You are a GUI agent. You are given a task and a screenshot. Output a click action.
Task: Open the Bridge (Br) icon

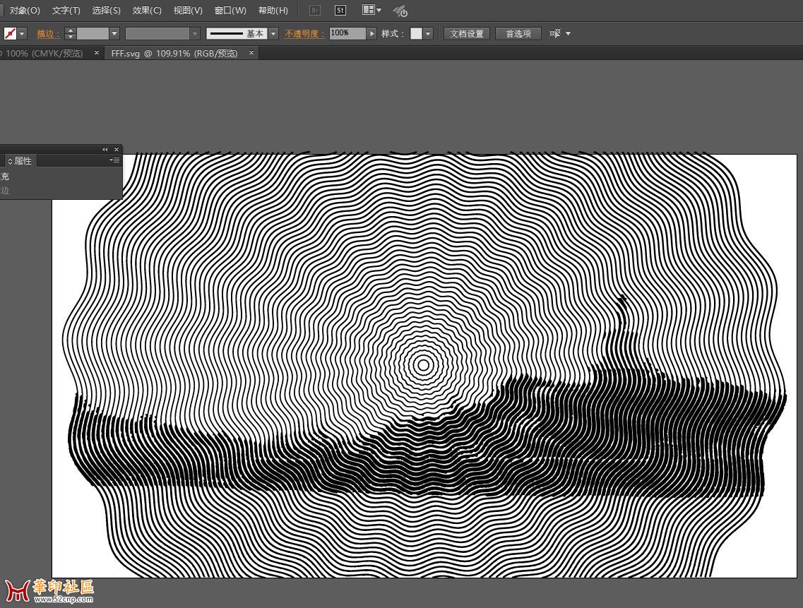click(316, 11)
